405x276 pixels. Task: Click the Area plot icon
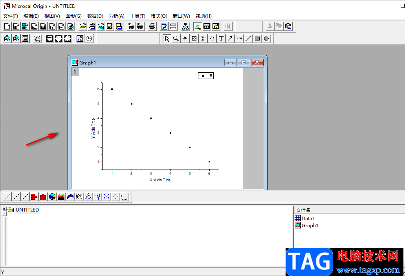click(61, 197)
